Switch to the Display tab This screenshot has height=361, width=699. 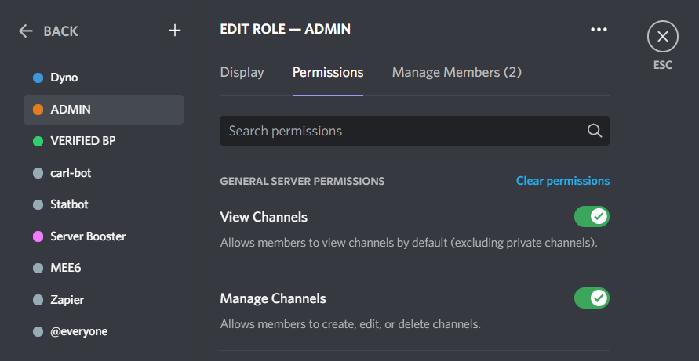pos(242,72)
